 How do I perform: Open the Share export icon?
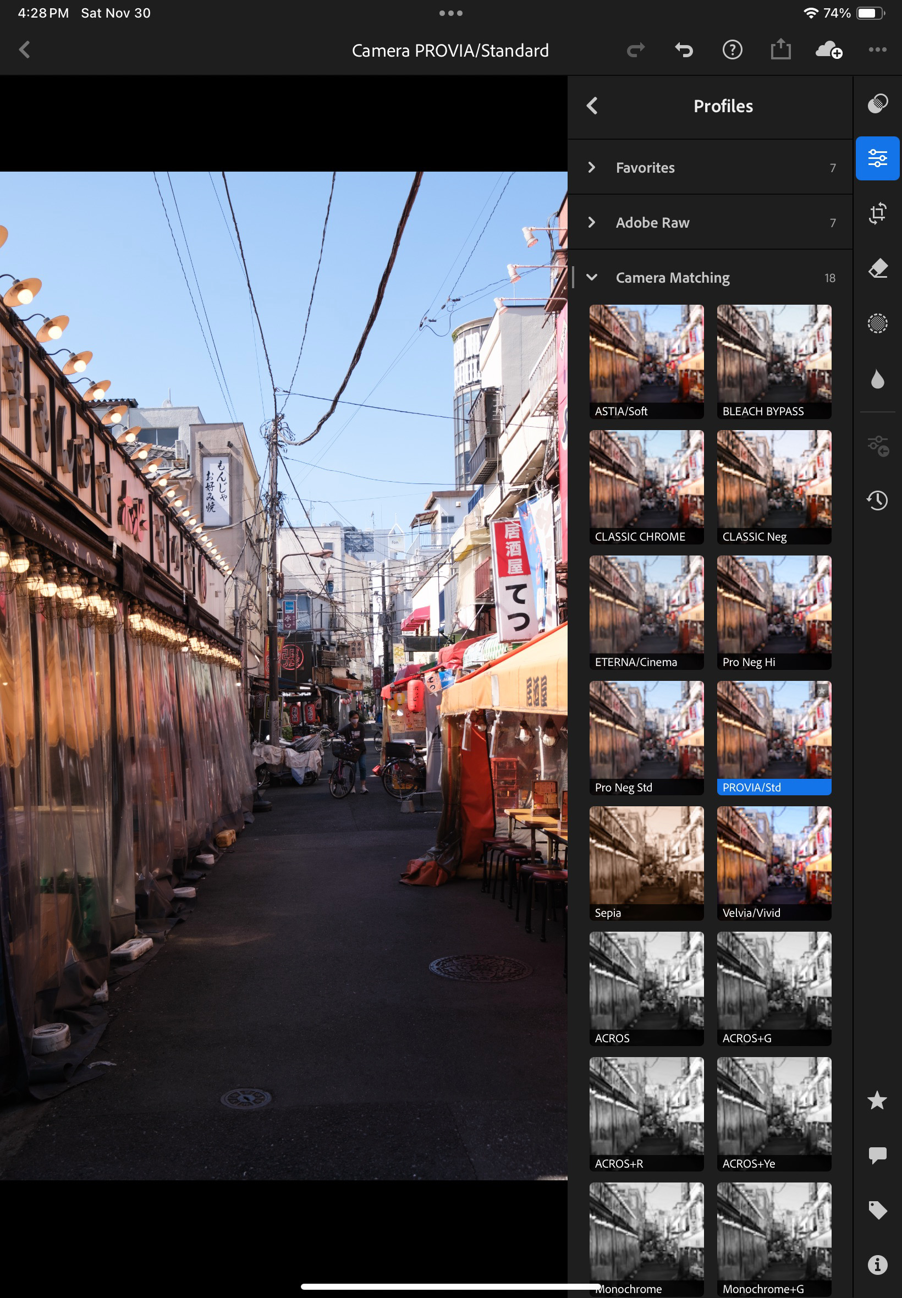780,50
